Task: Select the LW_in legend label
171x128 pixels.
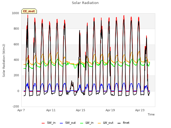Action: pos(90,123)
